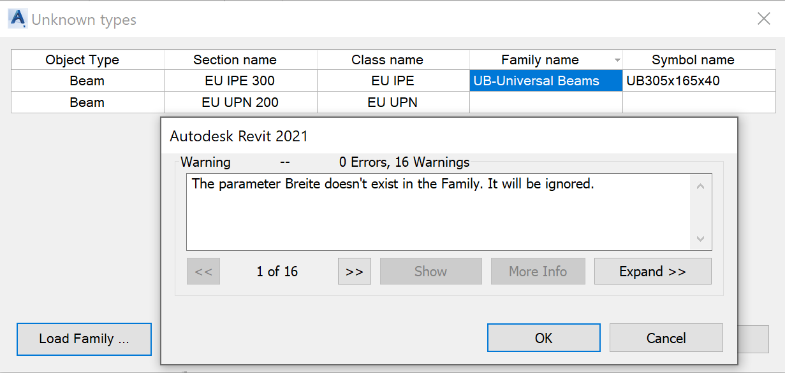
Task: Click the Autodesk app icon in title bar
Action: click(x=17, y=20)
